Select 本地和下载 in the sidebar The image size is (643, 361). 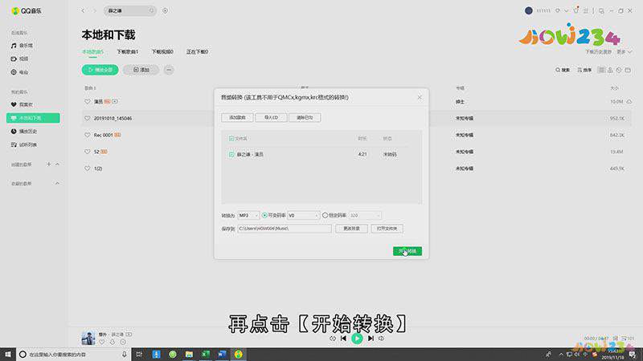(x=33, y=118)
